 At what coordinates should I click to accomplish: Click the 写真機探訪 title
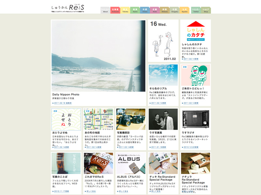tap(123, 133)
